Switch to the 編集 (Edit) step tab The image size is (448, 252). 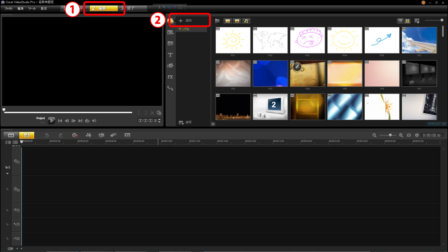click(103, 8)
